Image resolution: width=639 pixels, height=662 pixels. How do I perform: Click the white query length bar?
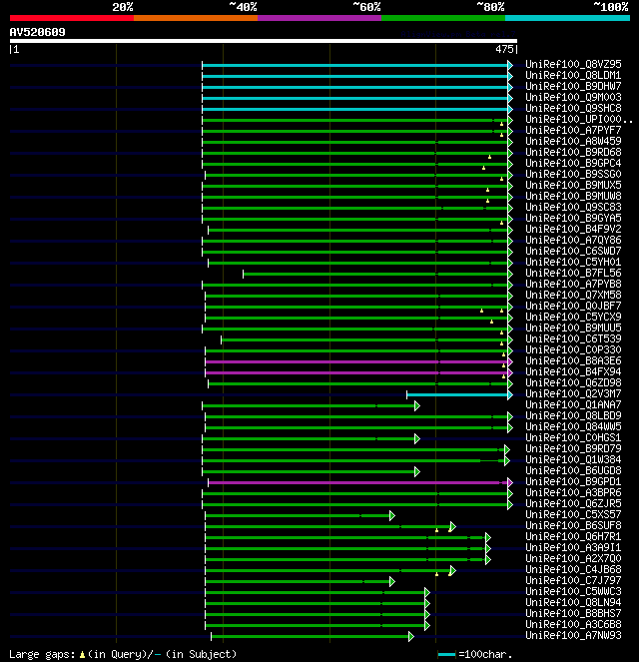coord(264,41)
